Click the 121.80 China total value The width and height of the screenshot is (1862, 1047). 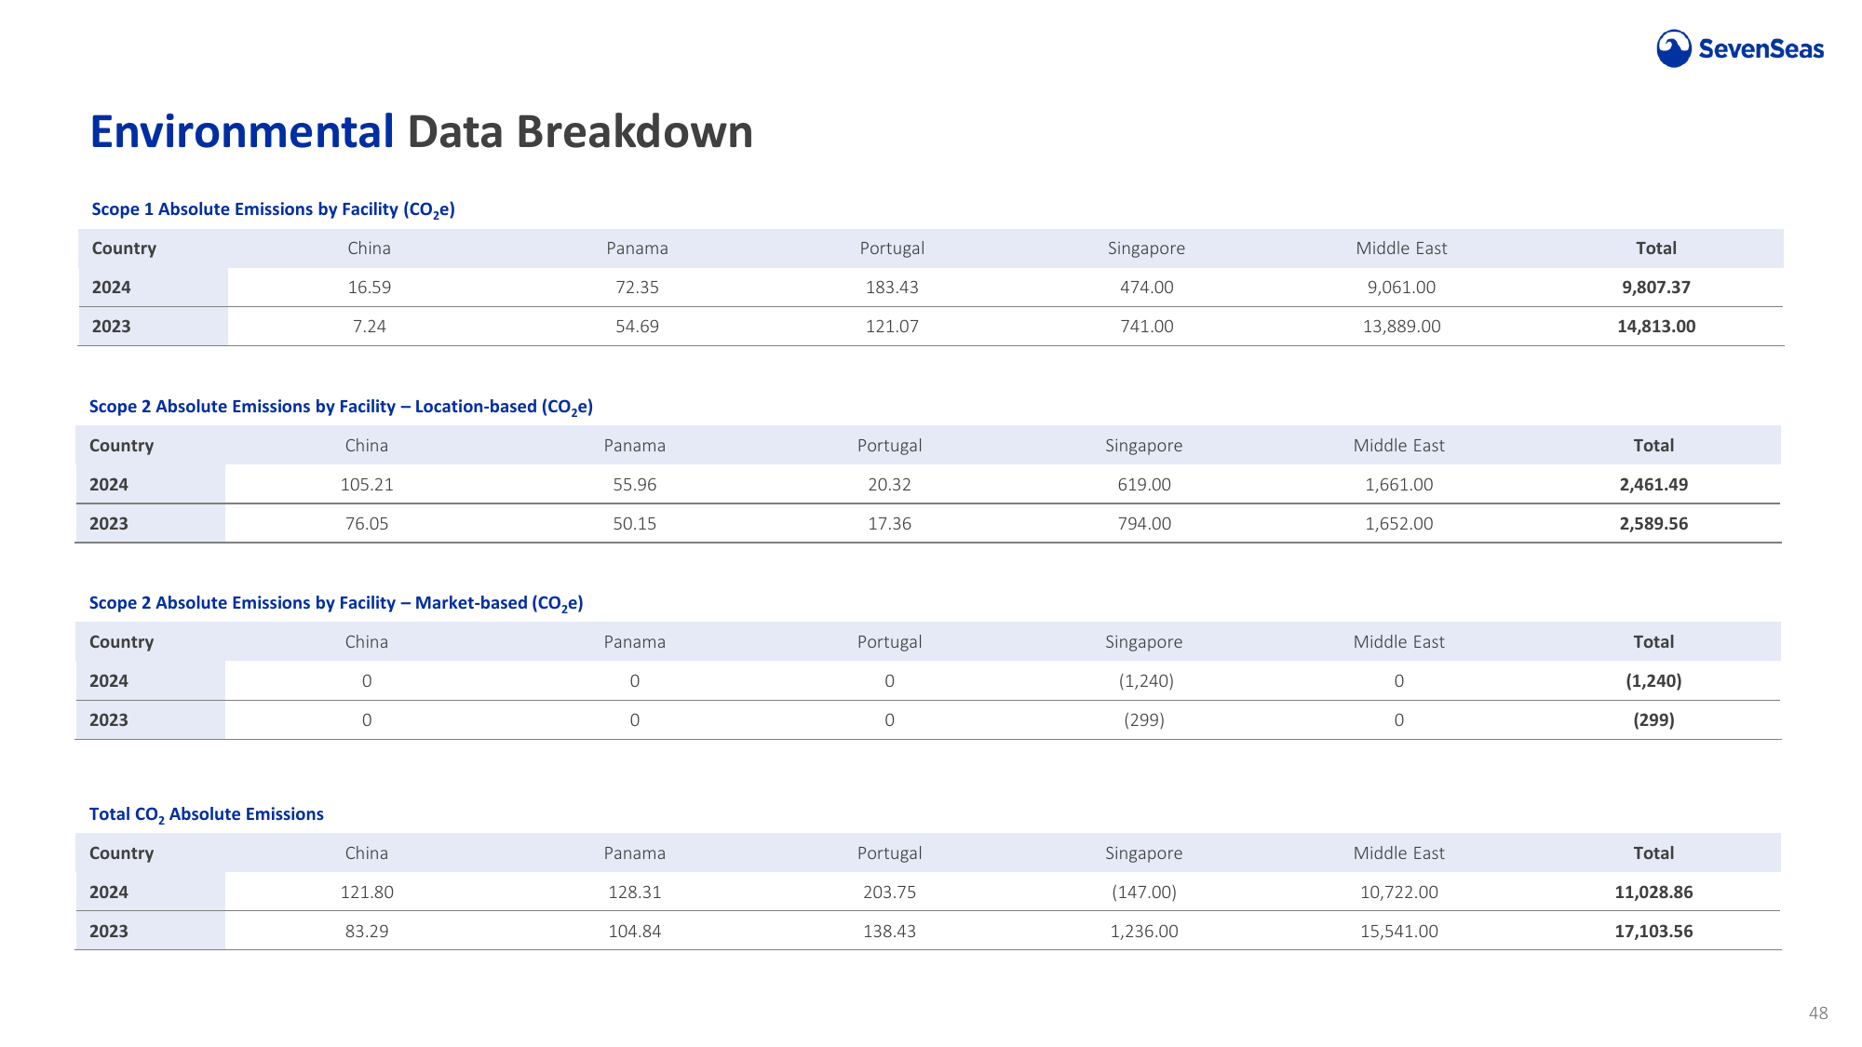pos(367,893)
